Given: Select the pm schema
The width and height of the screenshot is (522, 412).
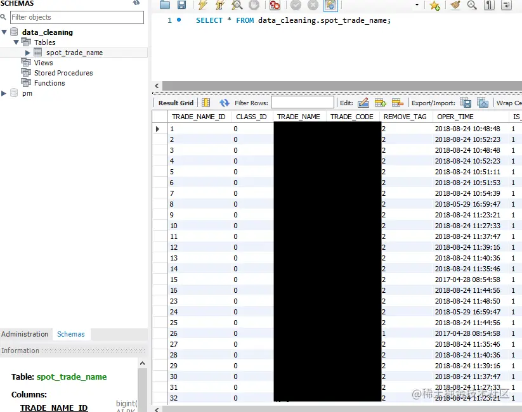Looking at the screenshot, I should [27, 94].
